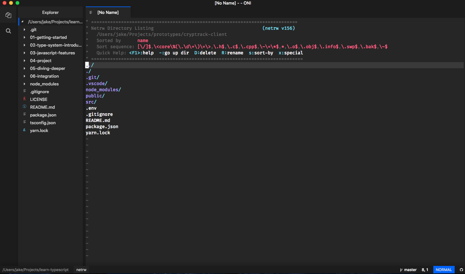Click the cryptrack-client path line in netrw
This screenshot has width=465, height=274.
(162, 34)
